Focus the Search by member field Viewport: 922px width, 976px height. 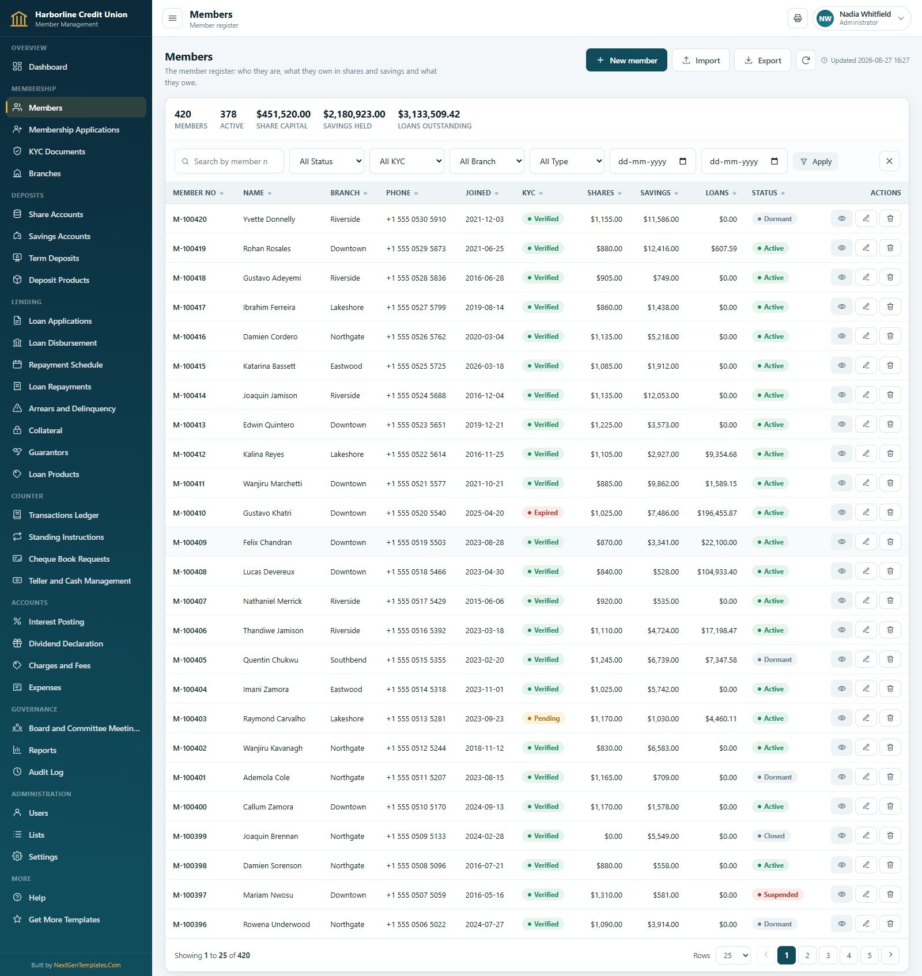pos(229,161)
